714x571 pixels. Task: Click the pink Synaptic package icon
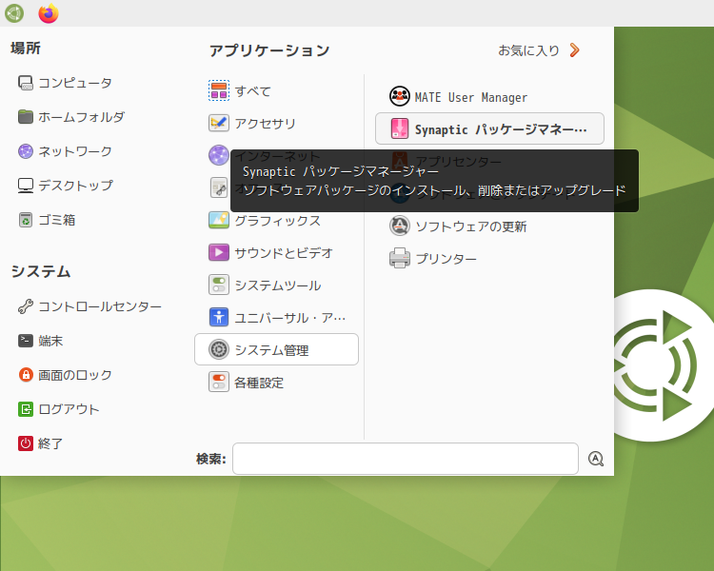point(399,128)
